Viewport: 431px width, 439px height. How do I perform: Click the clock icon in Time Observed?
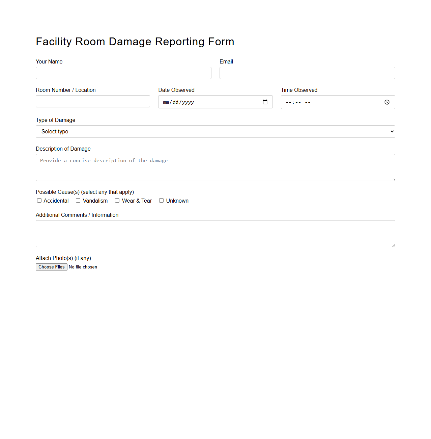387,102
